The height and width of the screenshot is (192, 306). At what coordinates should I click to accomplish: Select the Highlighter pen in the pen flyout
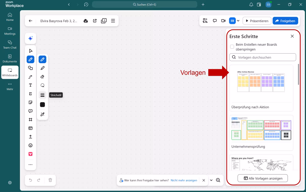[x=42, y=68]
